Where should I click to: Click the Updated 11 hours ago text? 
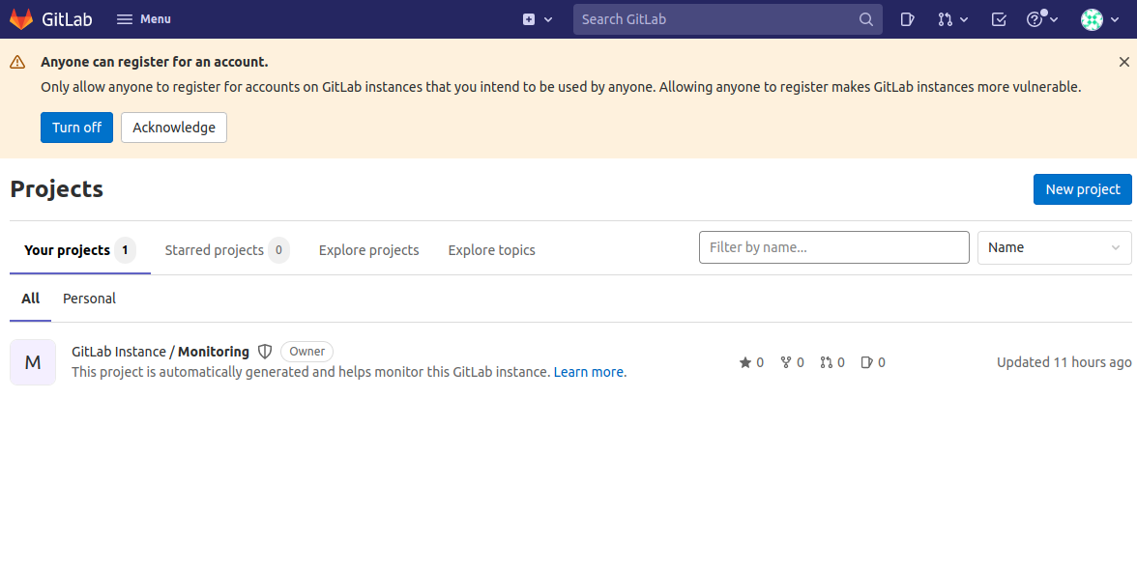1064,362
